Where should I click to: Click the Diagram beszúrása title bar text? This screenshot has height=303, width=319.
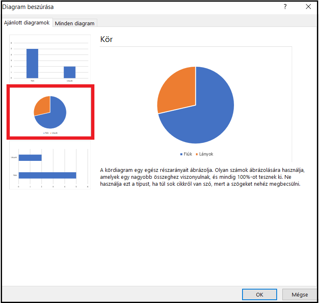pyautogui.click(x=28, y=7)
